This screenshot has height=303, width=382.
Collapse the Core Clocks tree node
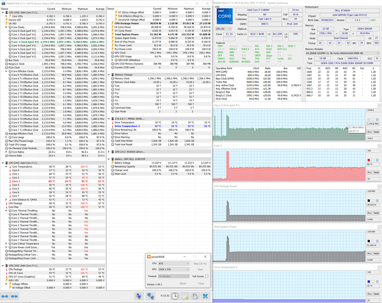(6, 27)
